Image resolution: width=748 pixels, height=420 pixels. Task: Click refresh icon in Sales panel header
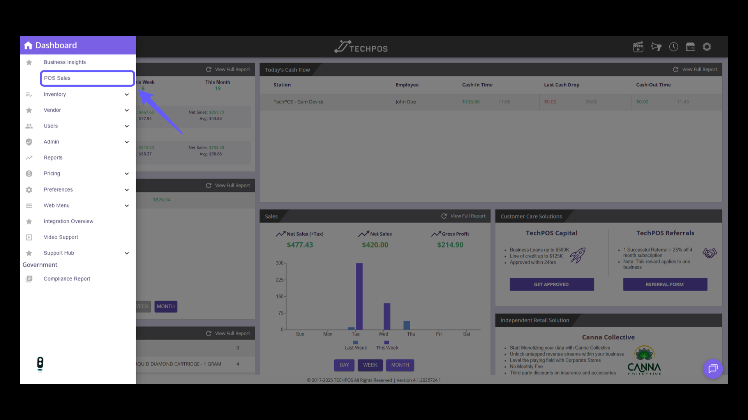pyautogui.click(x=444, y=216)
